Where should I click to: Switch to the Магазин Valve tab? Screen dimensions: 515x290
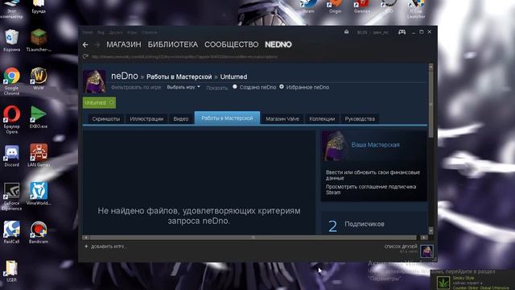click(x=282, y=118)
